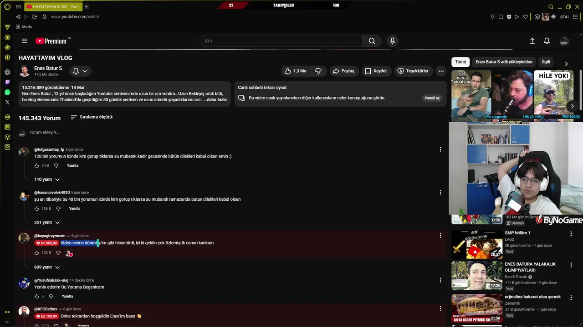The image size is (583, 327).
Task: Dislike hasancivelek4830's comment
Action: pyautogui.click(x=58, y=209)
